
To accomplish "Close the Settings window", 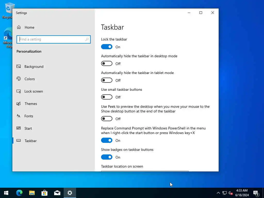I will click(213, 13).
